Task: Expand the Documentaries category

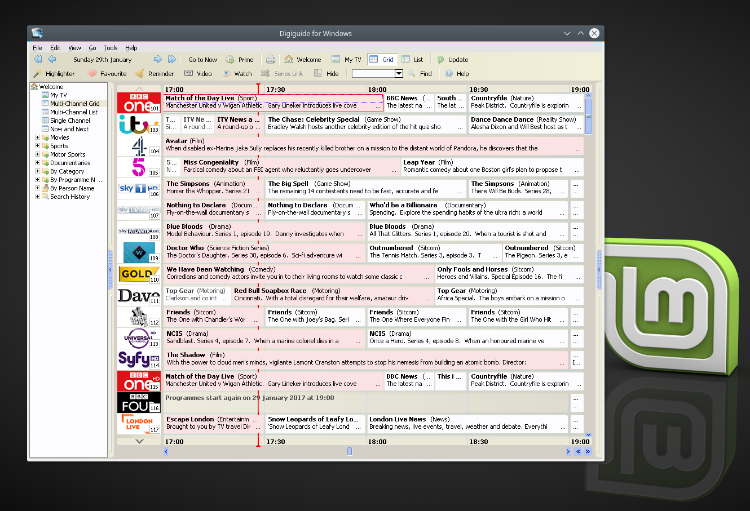Action: point(36,162)
